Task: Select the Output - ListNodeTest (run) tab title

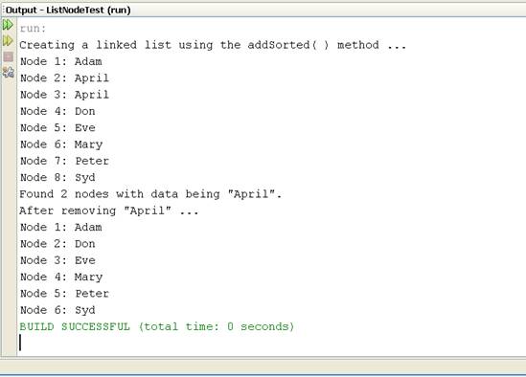Action: click(x=68, y=11)
